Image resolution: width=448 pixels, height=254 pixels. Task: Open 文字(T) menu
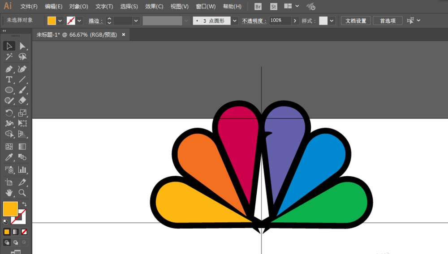[104, 6]
